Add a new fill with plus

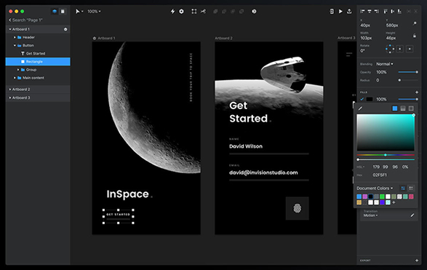pyautogui.click(x=417, y=92)
